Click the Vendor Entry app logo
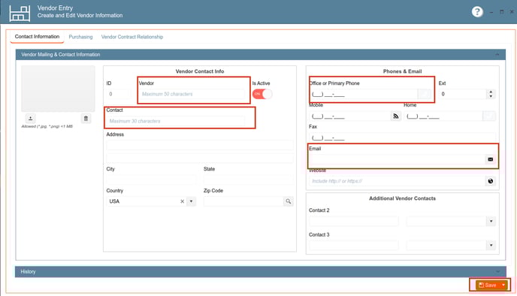517x296 pixels. click(20, 14)
